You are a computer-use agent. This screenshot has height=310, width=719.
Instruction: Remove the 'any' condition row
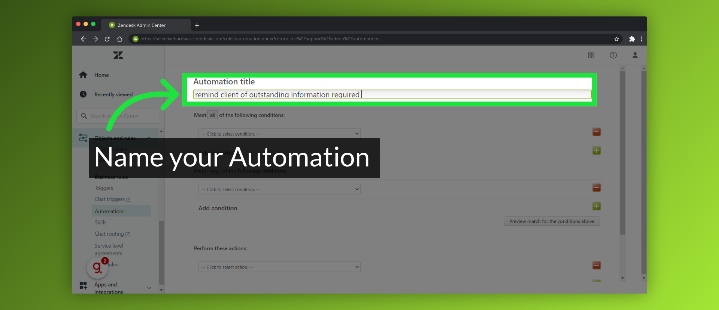[x=597, y=187]
